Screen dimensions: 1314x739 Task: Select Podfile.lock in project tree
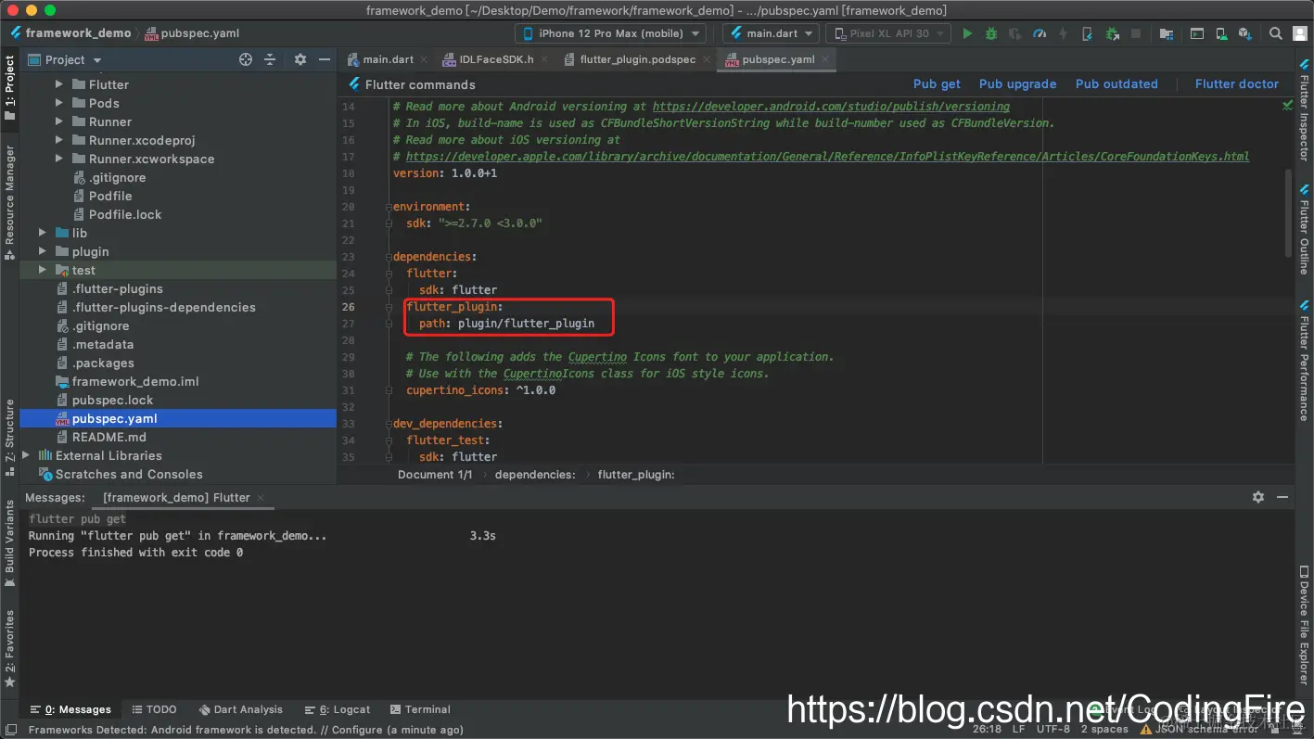tap(125, 214)
